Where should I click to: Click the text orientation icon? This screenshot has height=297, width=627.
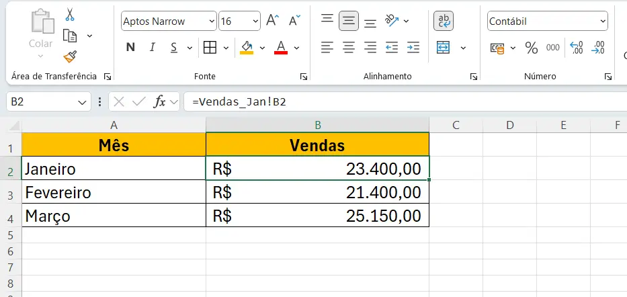392,21
